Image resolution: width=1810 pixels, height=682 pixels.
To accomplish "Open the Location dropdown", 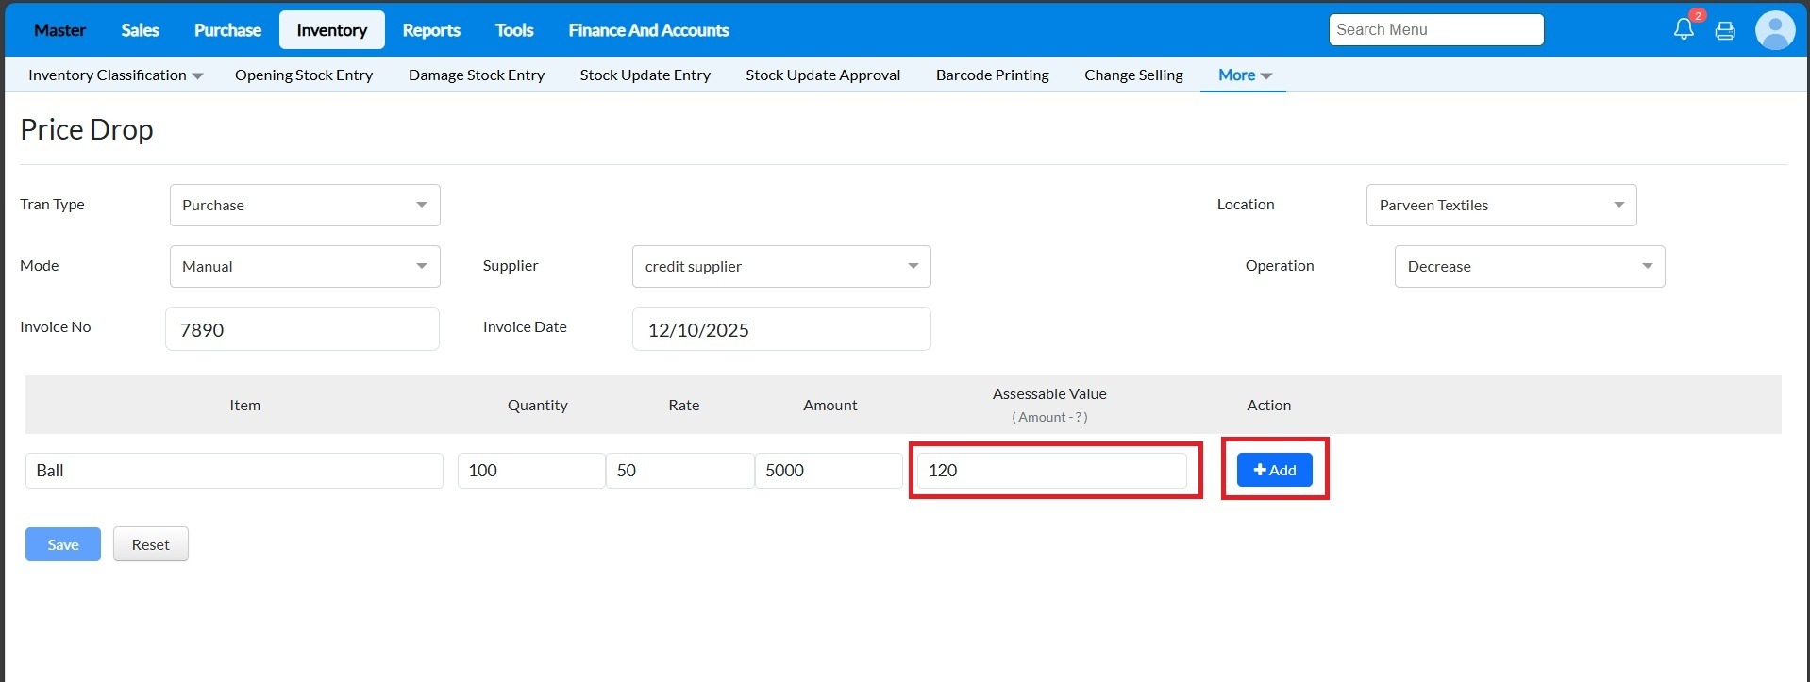I will [1500, 205].
